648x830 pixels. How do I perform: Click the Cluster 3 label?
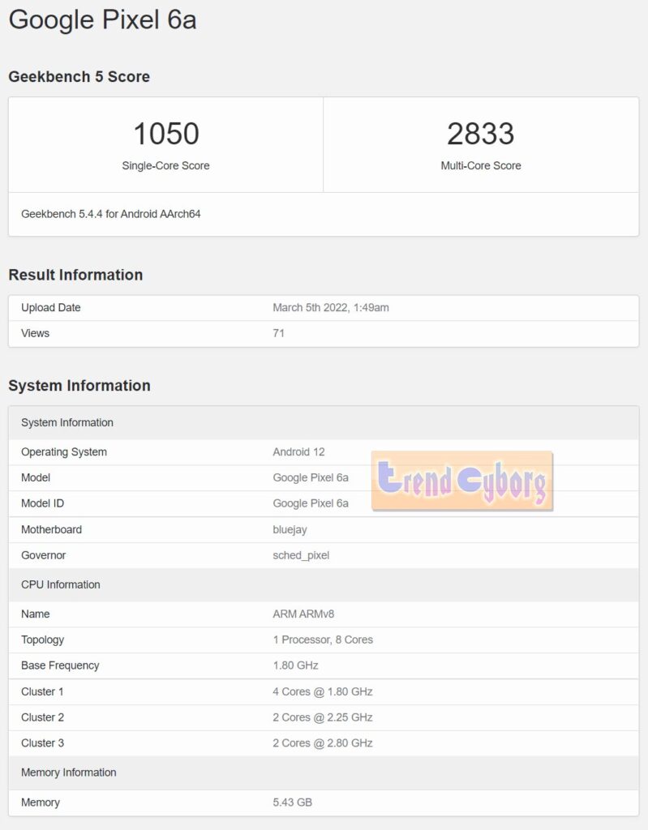pos(42,743)
